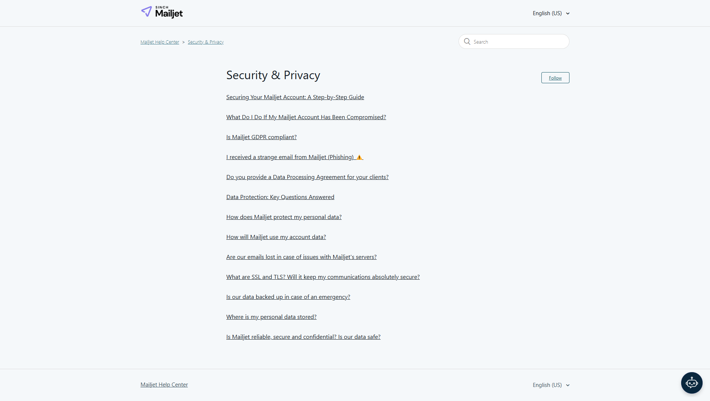Image resolution: width=710 pixels, height=401 pixels.
Task: Read 'Is Mailjet GDPR compliant?' article
Action: 261,137
